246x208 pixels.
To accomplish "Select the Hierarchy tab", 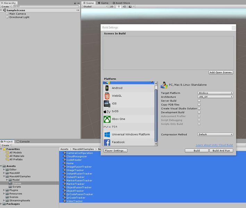I will (8, 3).
